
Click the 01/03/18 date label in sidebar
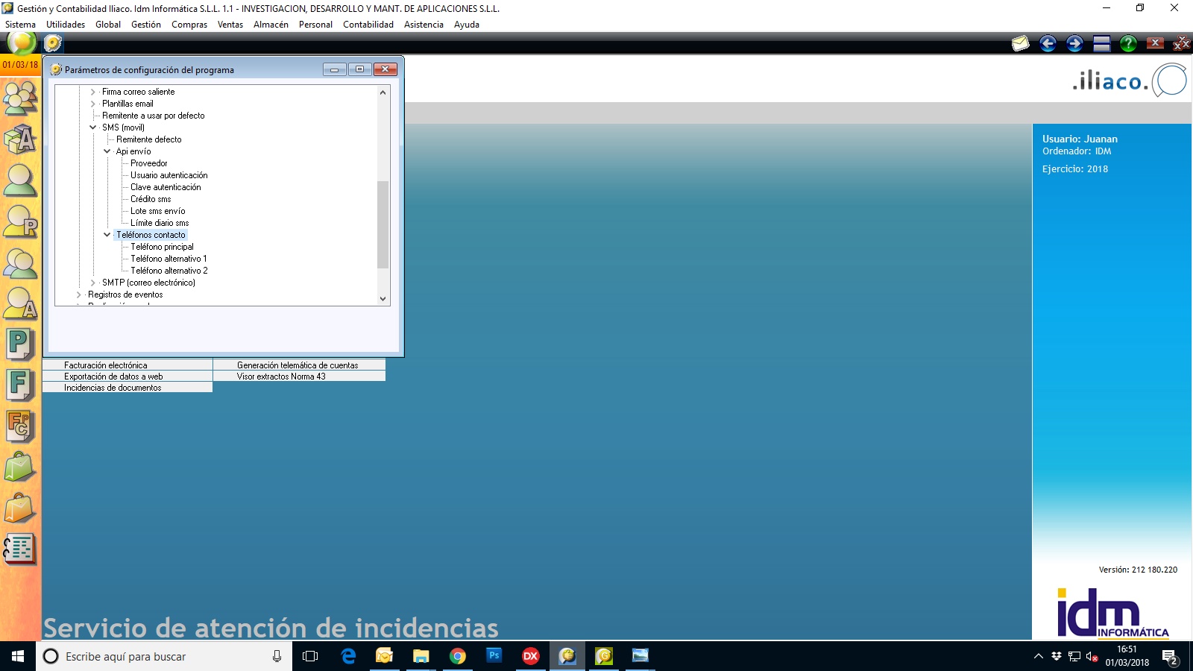[20, 65]
